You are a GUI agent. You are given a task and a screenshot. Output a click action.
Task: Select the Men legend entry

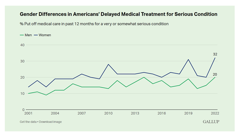28,35
